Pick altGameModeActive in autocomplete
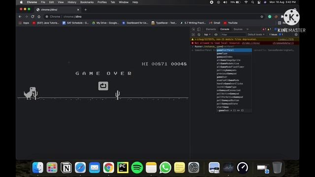The image size is (315, 177). click(234, 63)
